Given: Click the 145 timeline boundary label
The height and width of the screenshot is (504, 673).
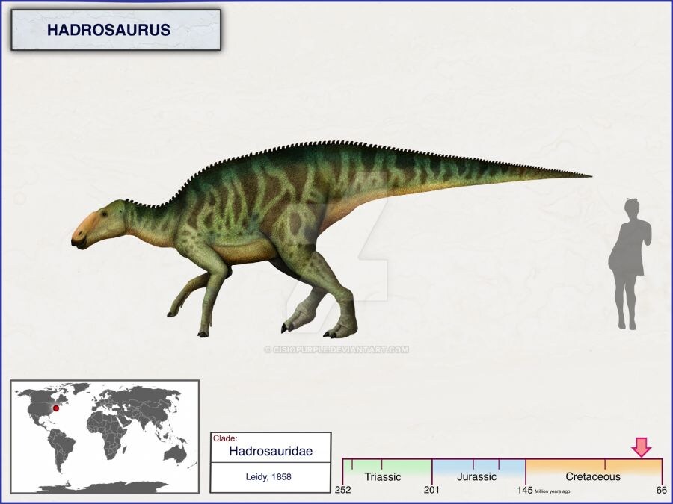Looking at the screenshot, I should pos(524,491).
